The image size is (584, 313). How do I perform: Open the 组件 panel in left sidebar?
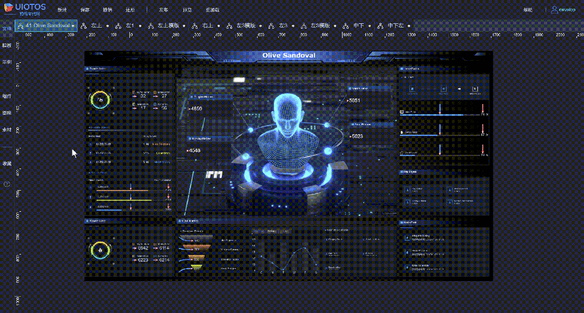click(6, 96)
